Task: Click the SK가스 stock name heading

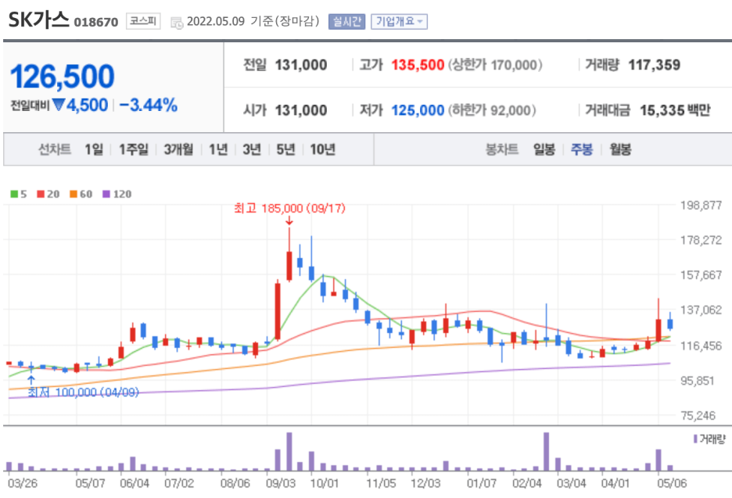Action: [39, 20]
